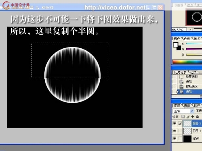Open the 色板 Swatches tab
Screen dimensions: 202x151
pyautogui.click(x=187, y=39)
